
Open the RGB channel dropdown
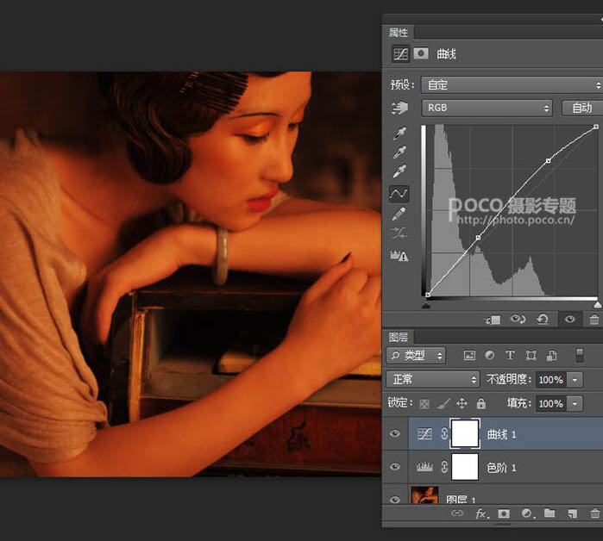487,108
